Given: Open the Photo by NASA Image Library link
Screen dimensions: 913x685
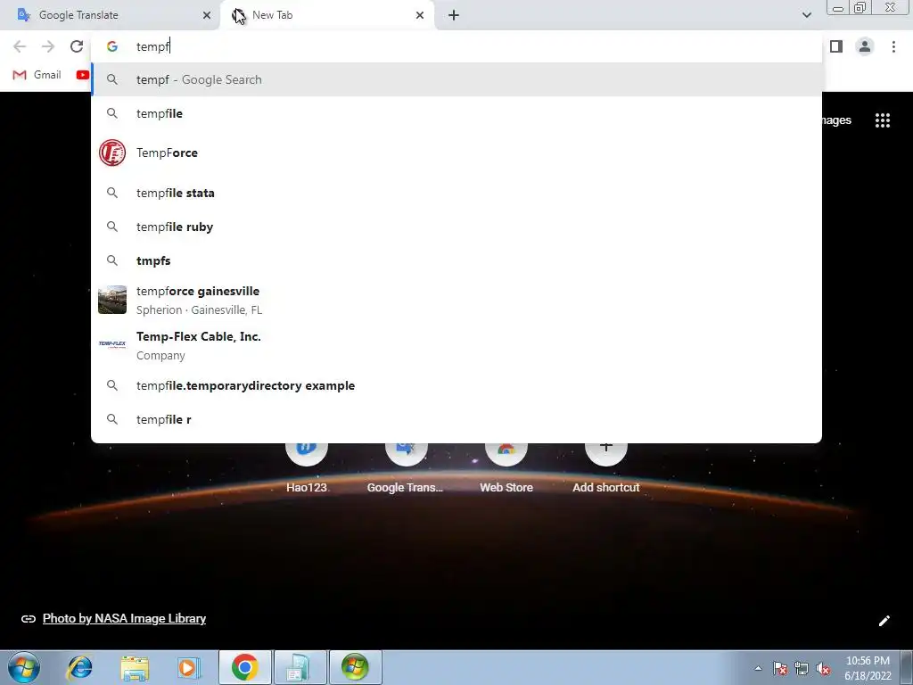Looking at the screenshot, I should tap(124, 619).
